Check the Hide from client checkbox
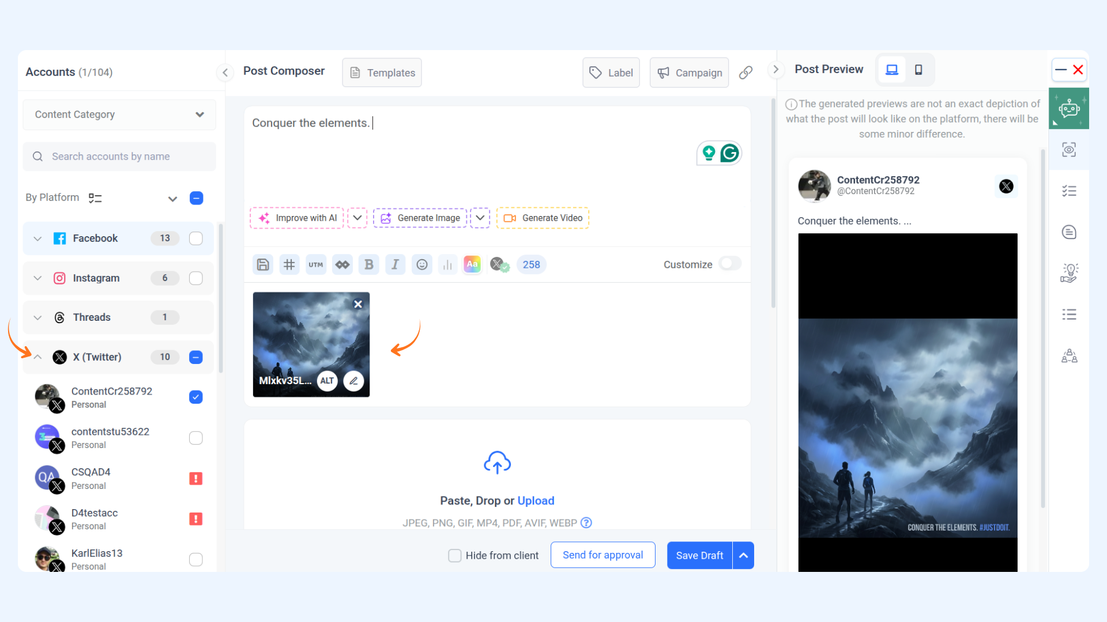Screen dimensions: 1107x622 click(455, 555)
